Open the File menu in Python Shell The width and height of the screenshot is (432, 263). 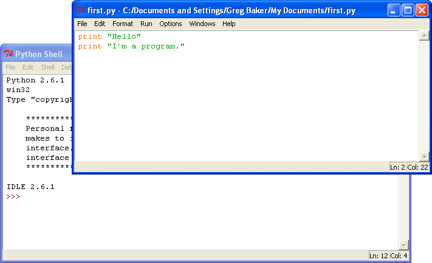10,67
